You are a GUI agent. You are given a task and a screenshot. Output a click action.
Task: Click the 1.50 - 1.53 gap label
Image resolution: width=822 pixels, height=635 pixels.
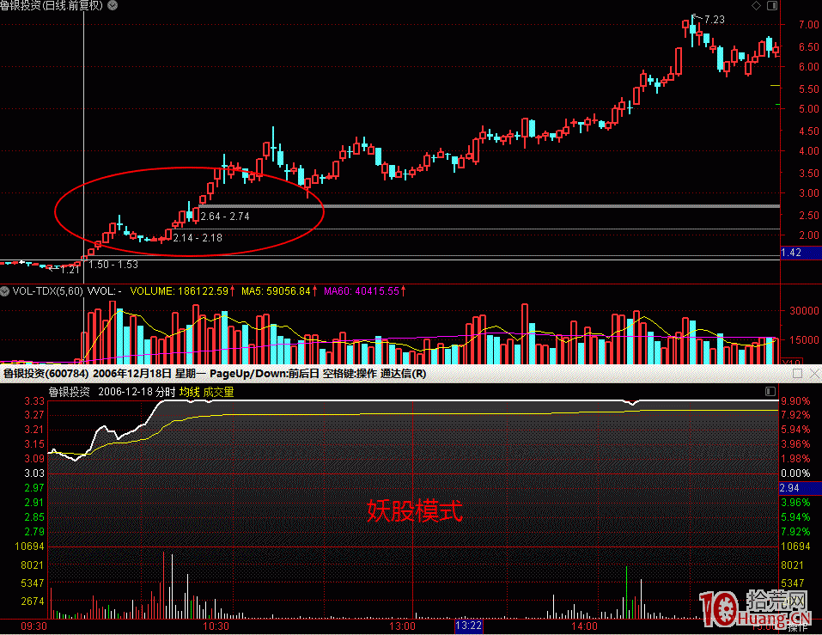coord(113,265)
